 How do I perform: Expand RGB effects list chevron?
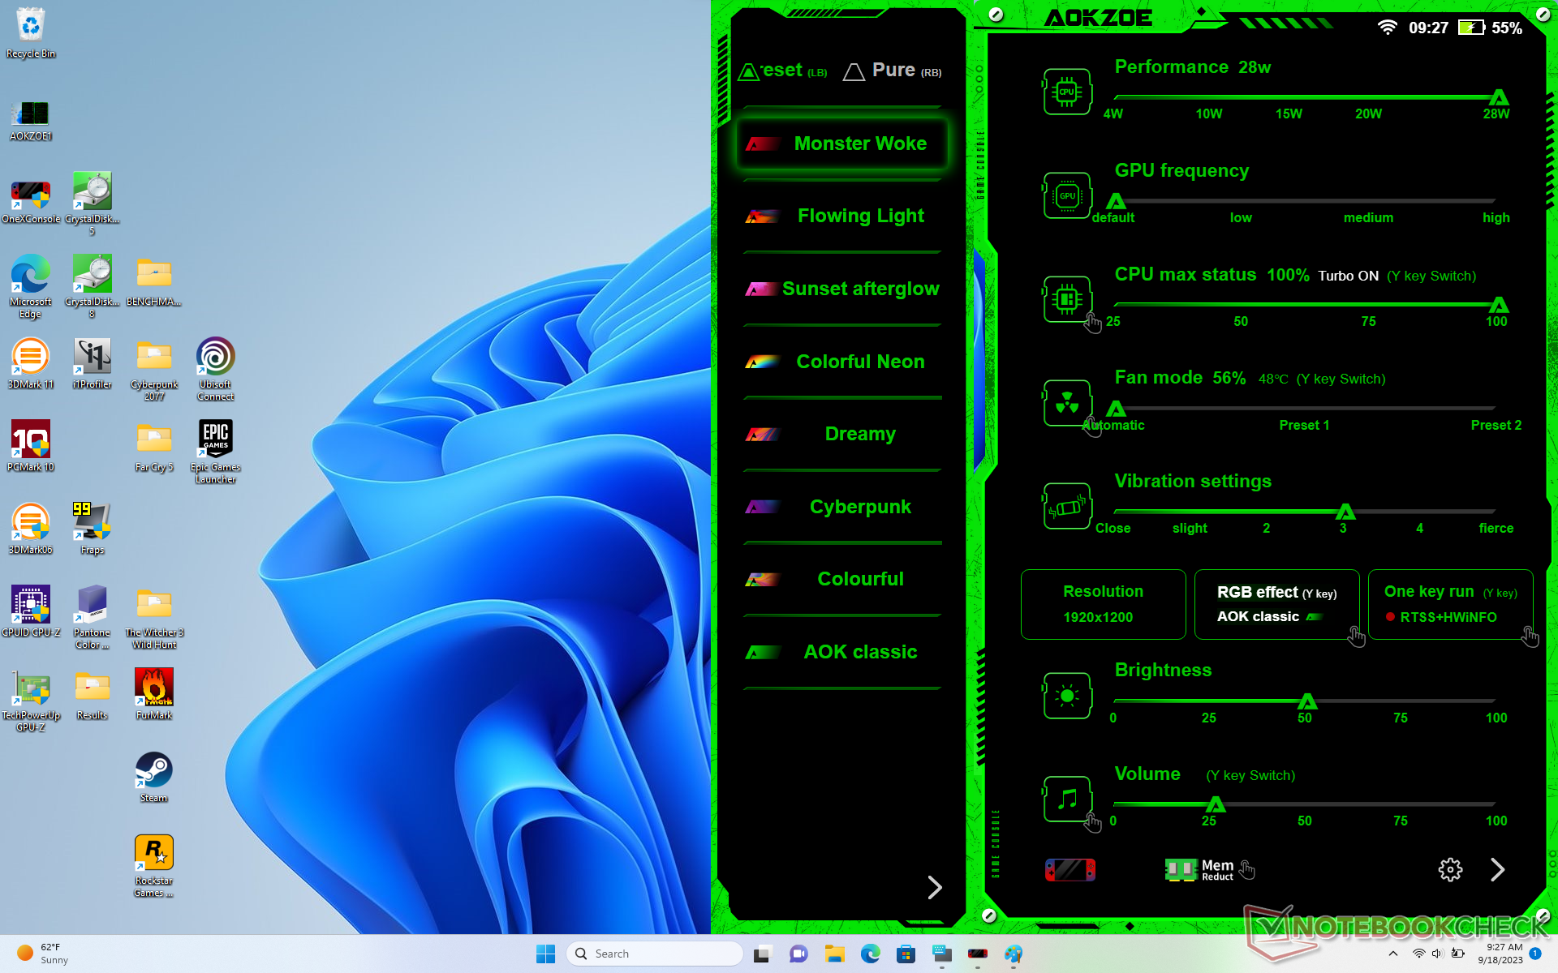coord(935,887)
